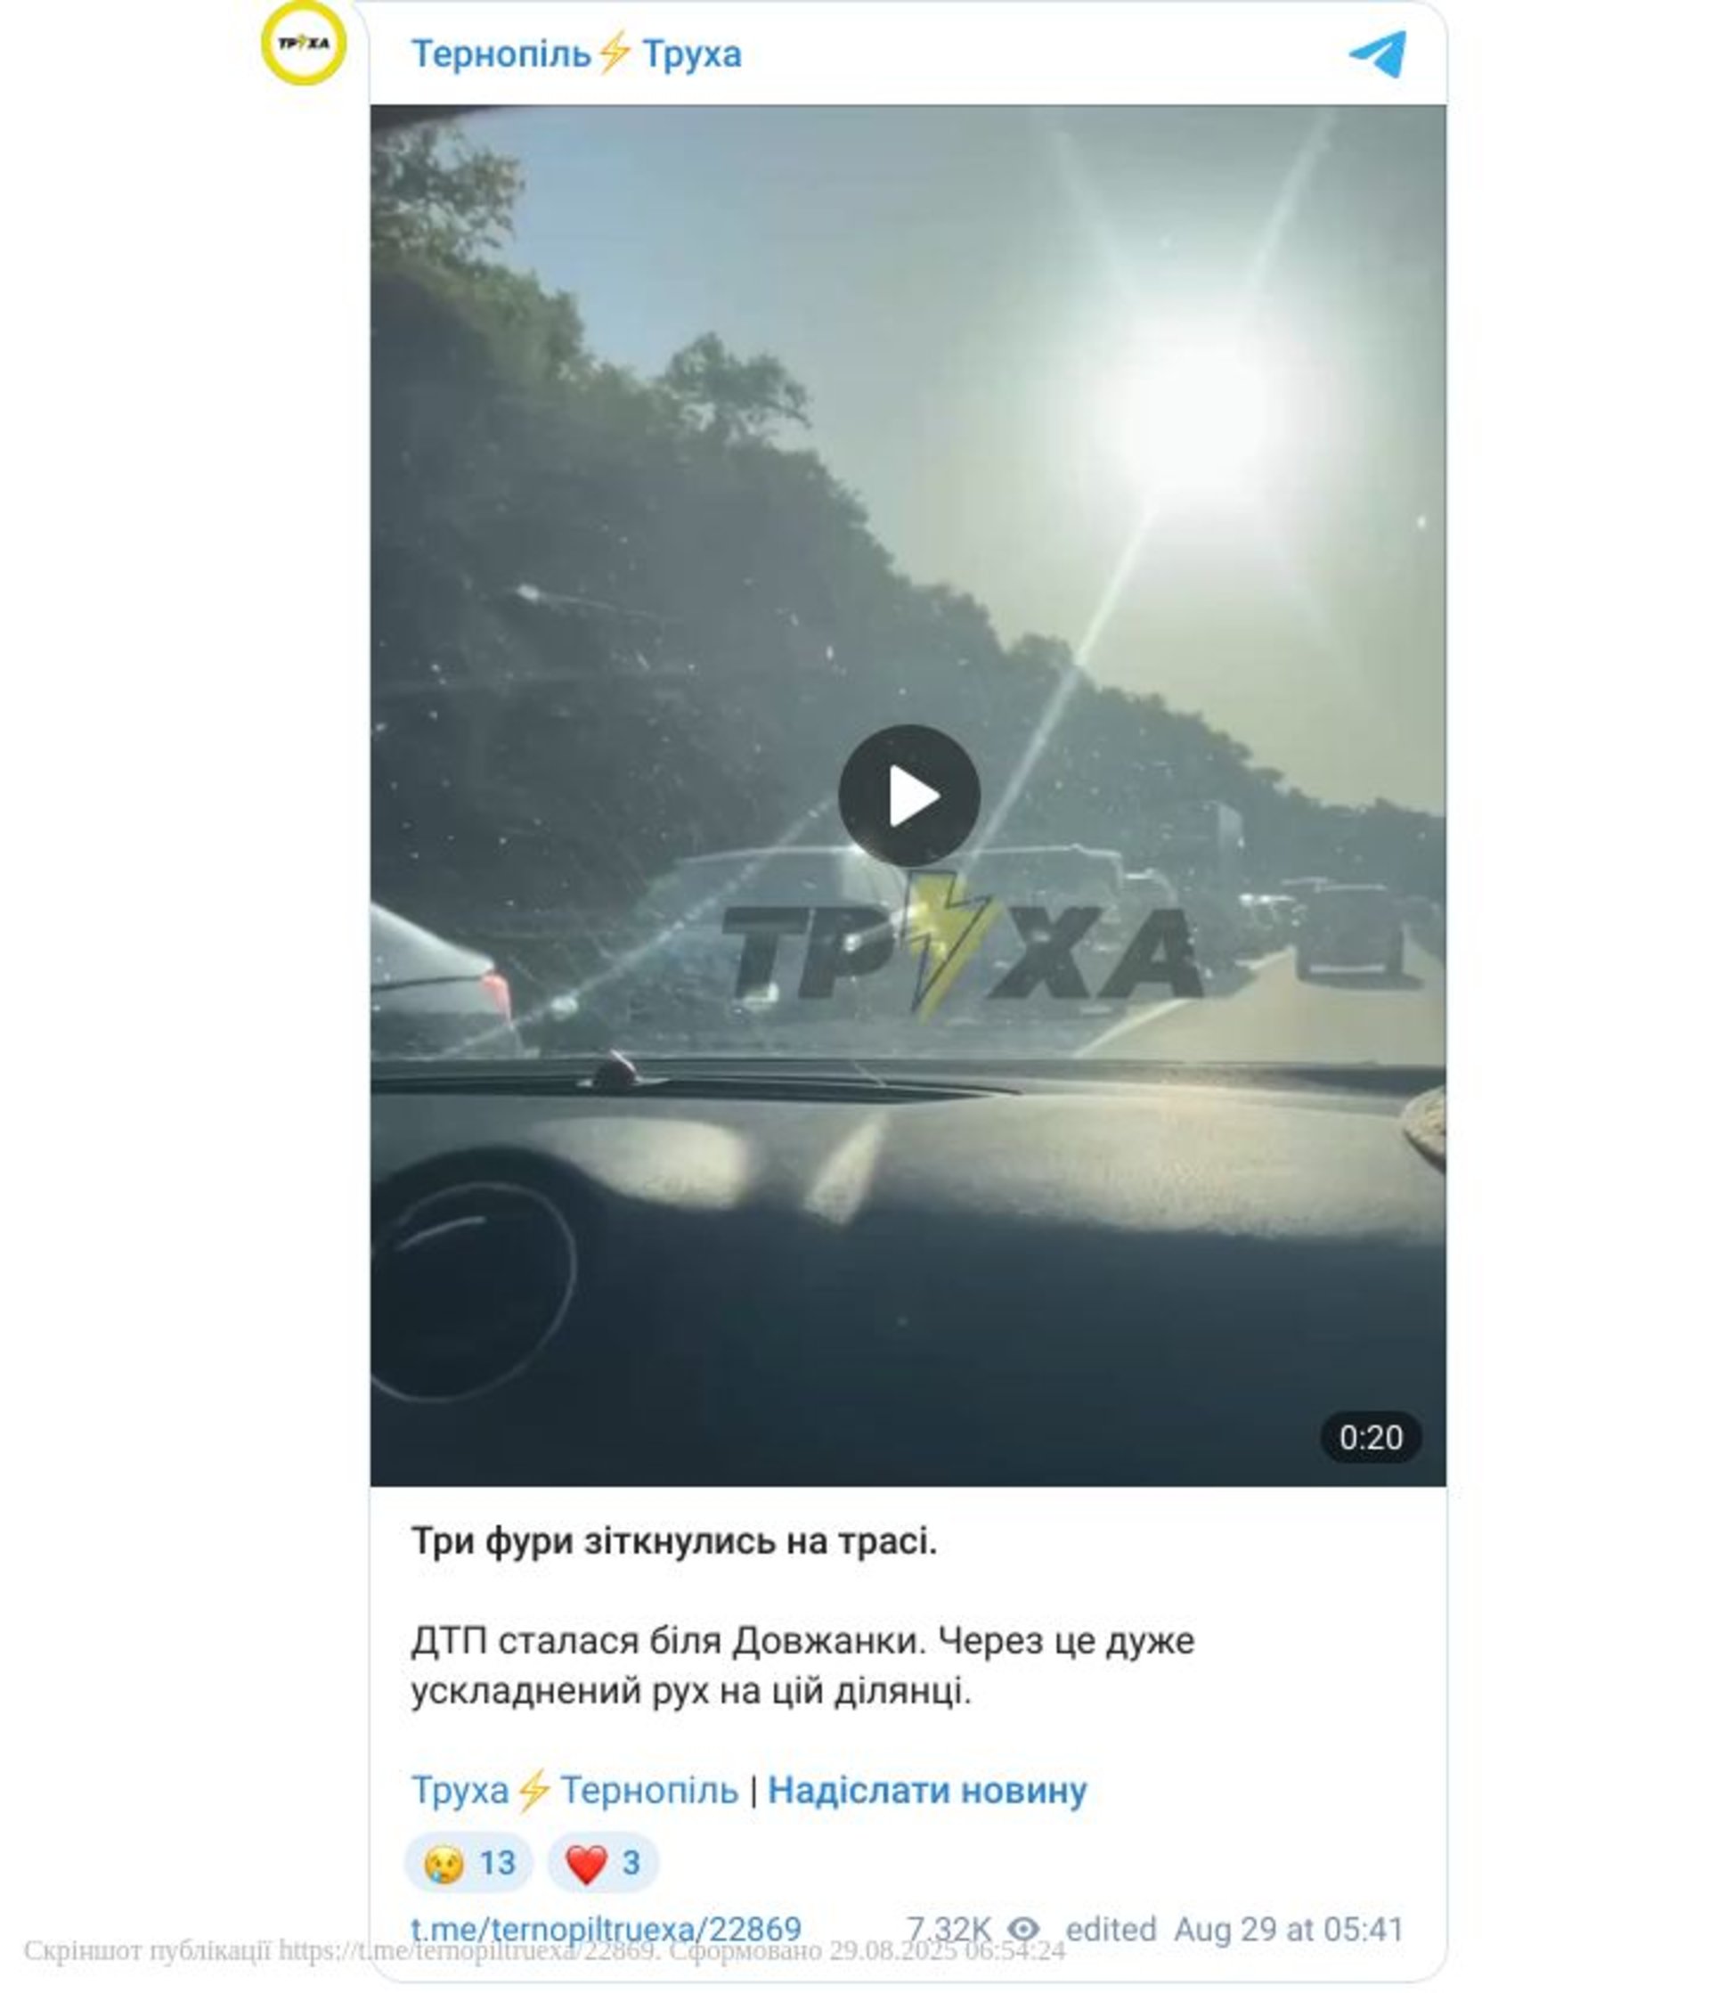Click the eye views icon
This screenshot has width=1710, height=1993.
pyautogui.click(x=1023, y=1929)
